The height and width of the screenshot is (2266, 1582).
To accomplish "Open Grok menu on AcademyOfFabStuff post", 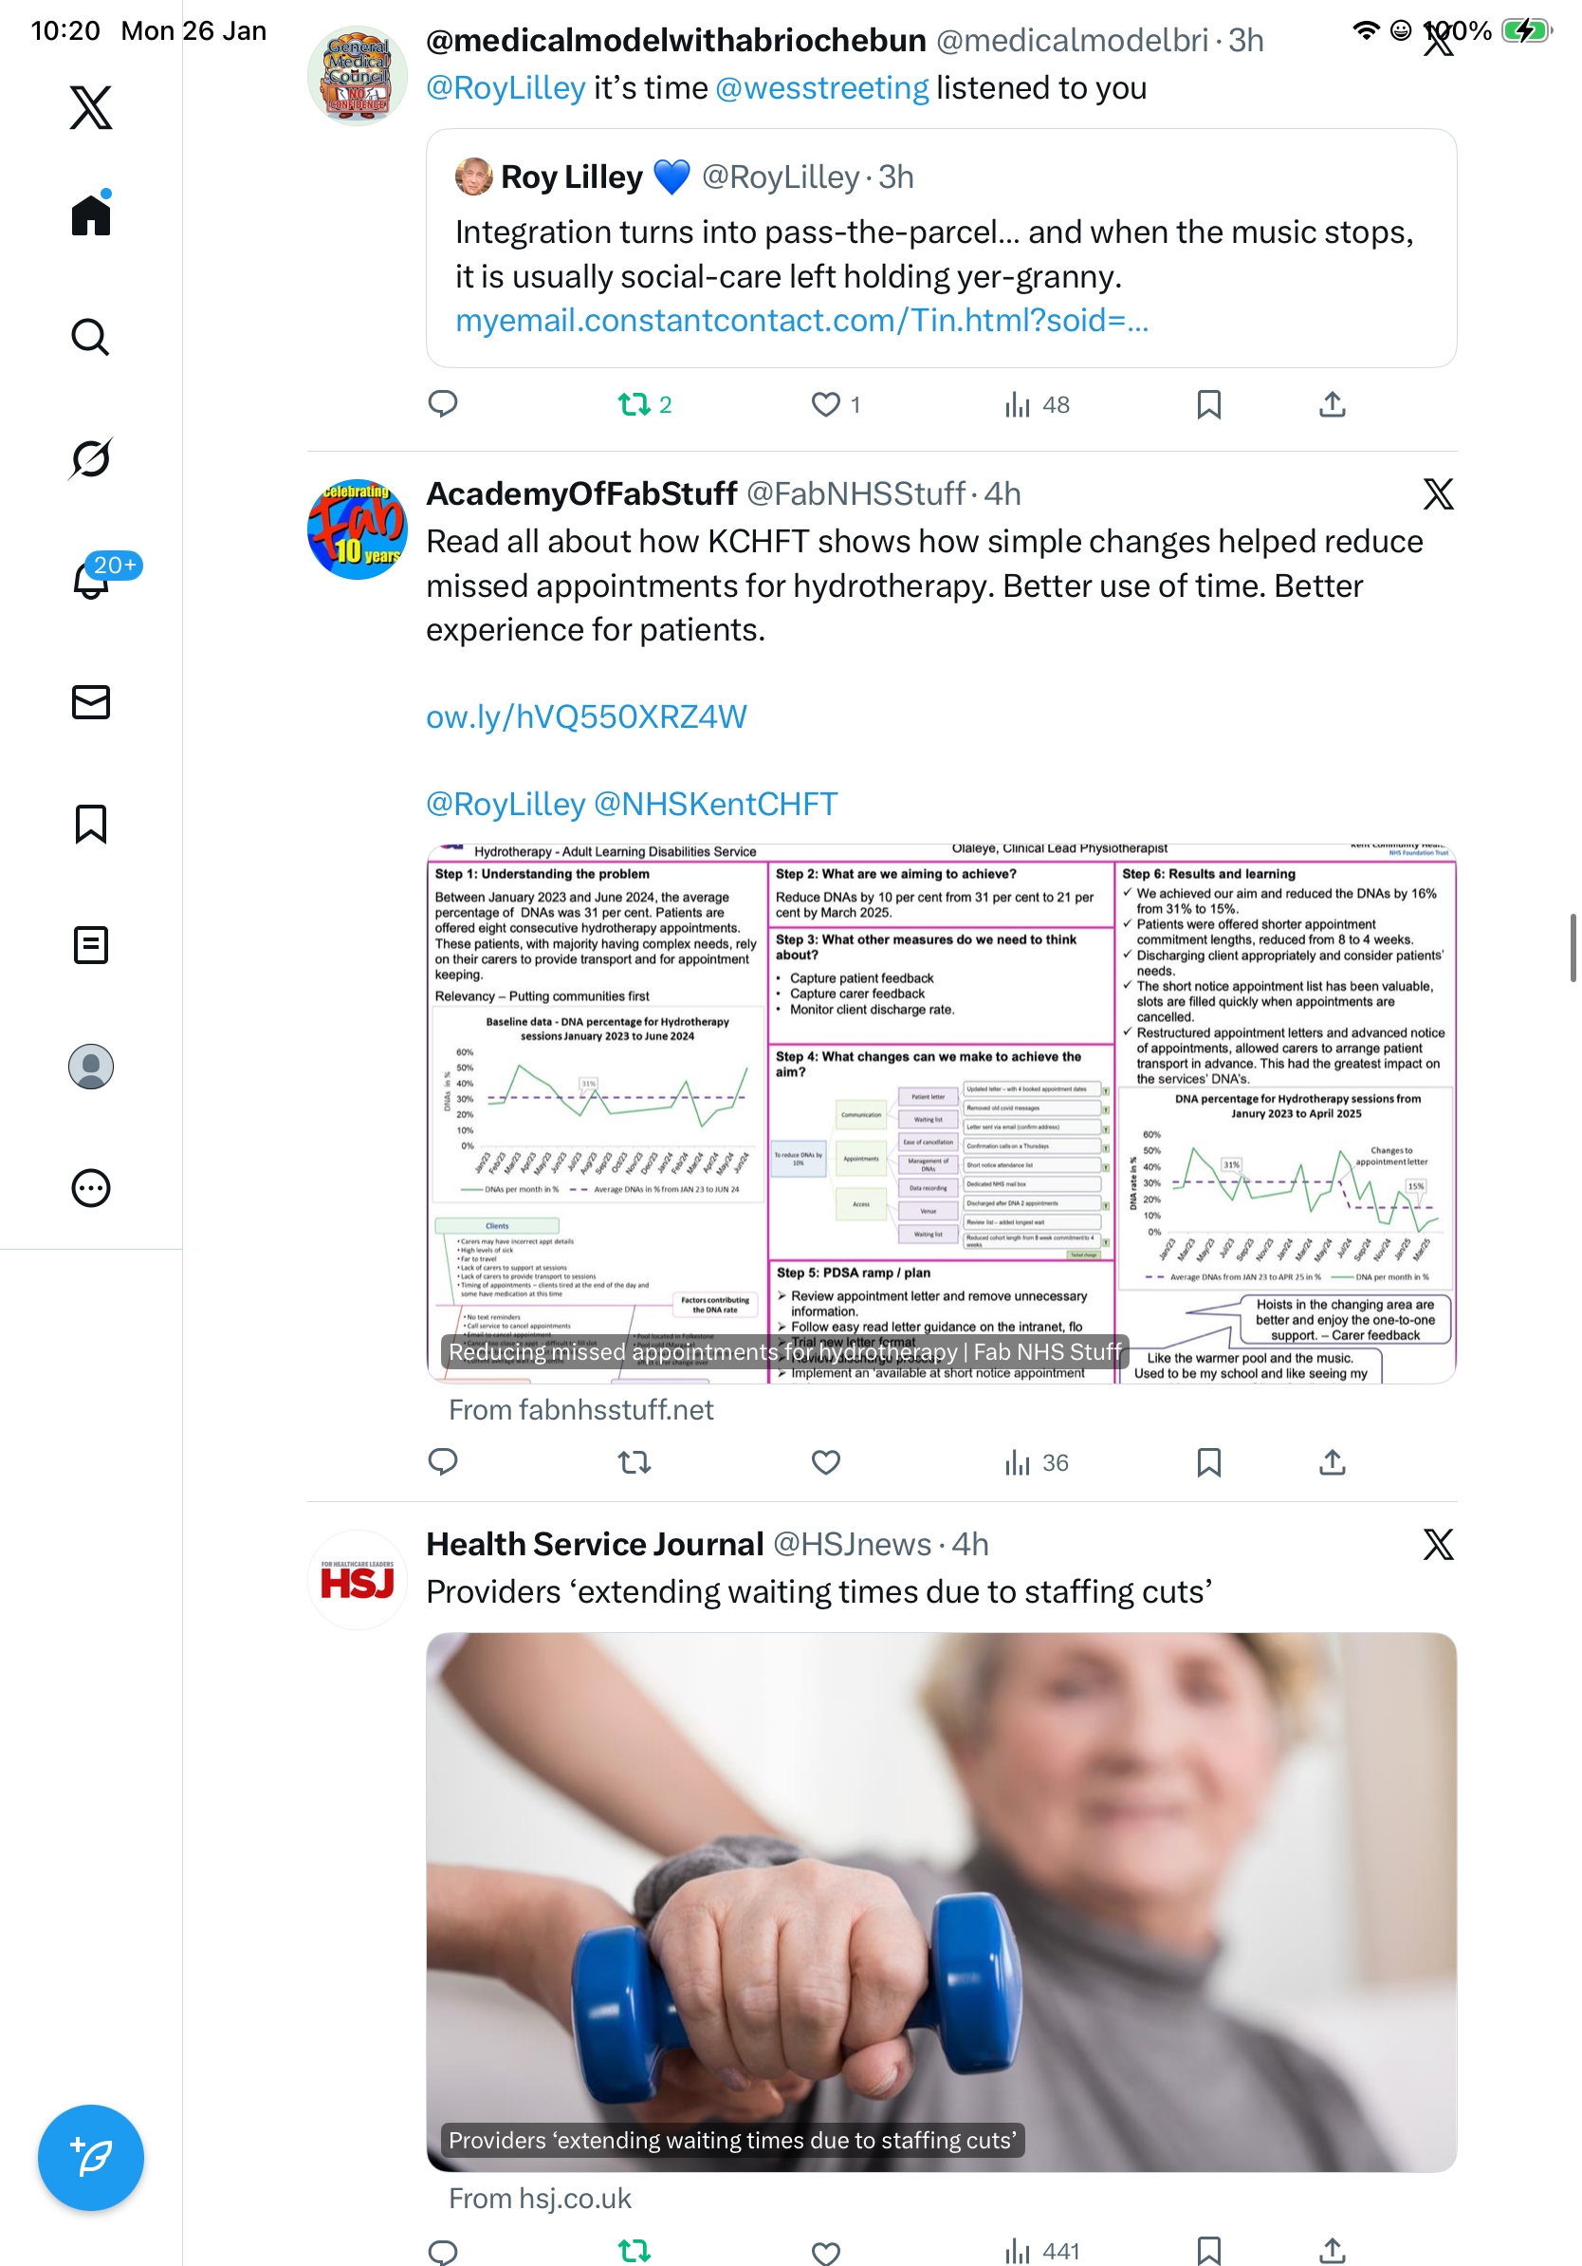I will click(x=1438, y=493).
